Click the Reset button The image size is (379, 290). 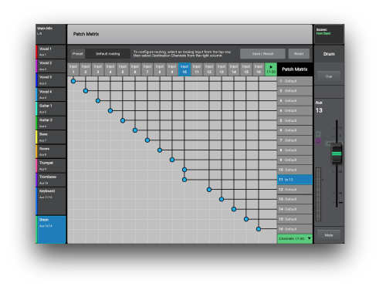[299, 54]
